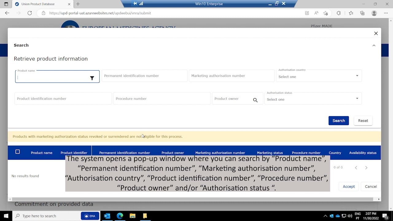Image resolution: width=393 pixels, height=221 pixels.
Task: Sort by Country column header
Action: point(335,153)
